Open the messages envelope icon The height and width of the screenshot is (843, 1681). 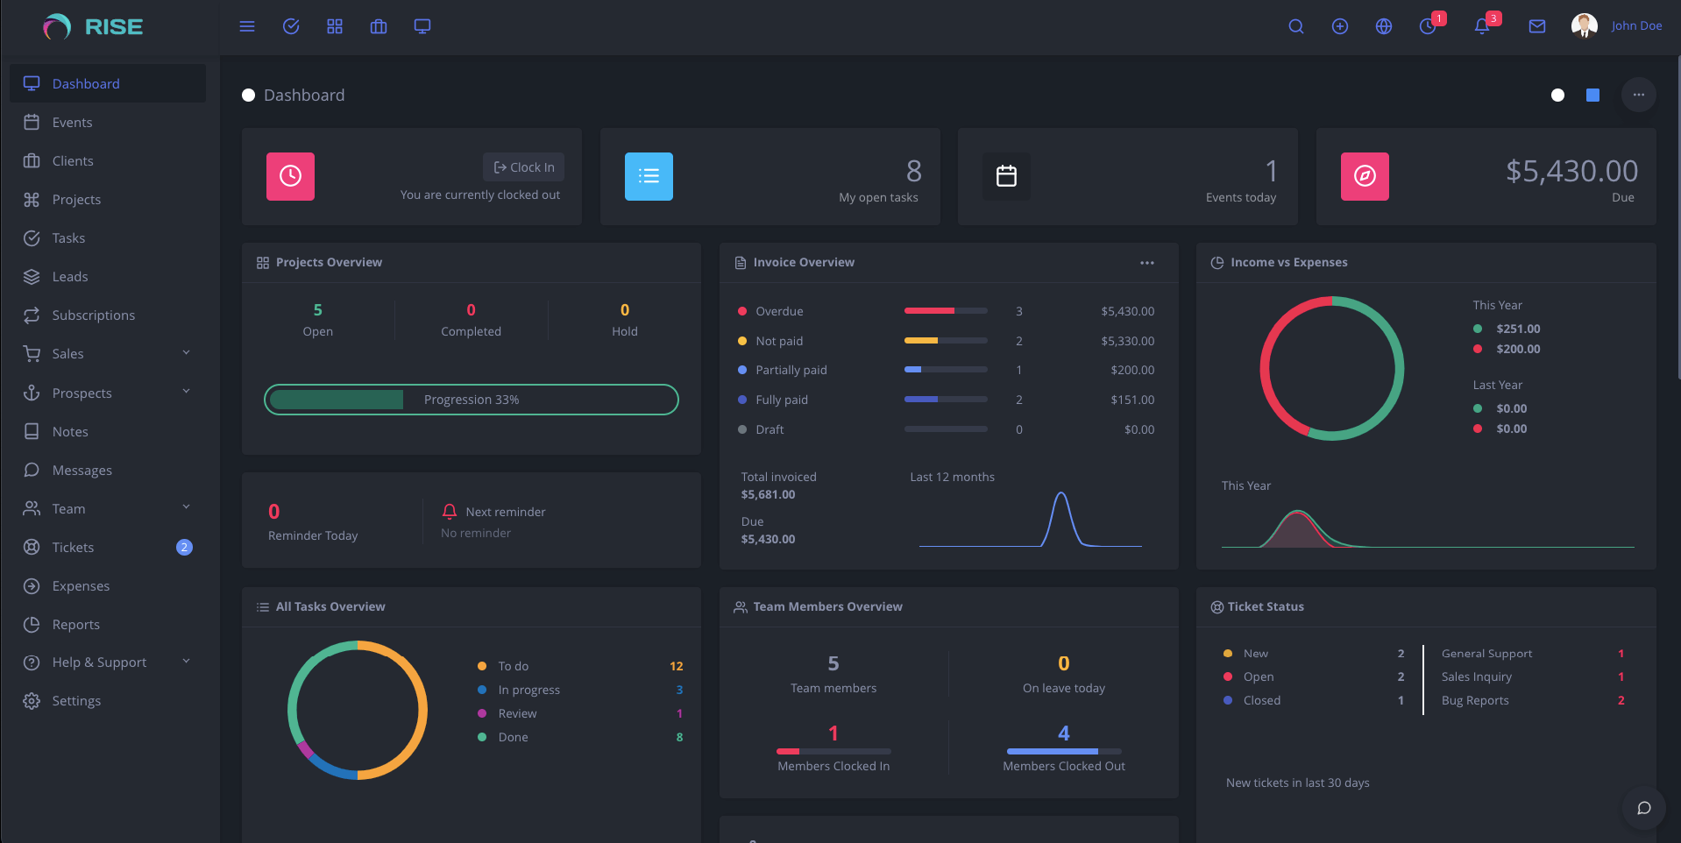[x=1536, y=26]
